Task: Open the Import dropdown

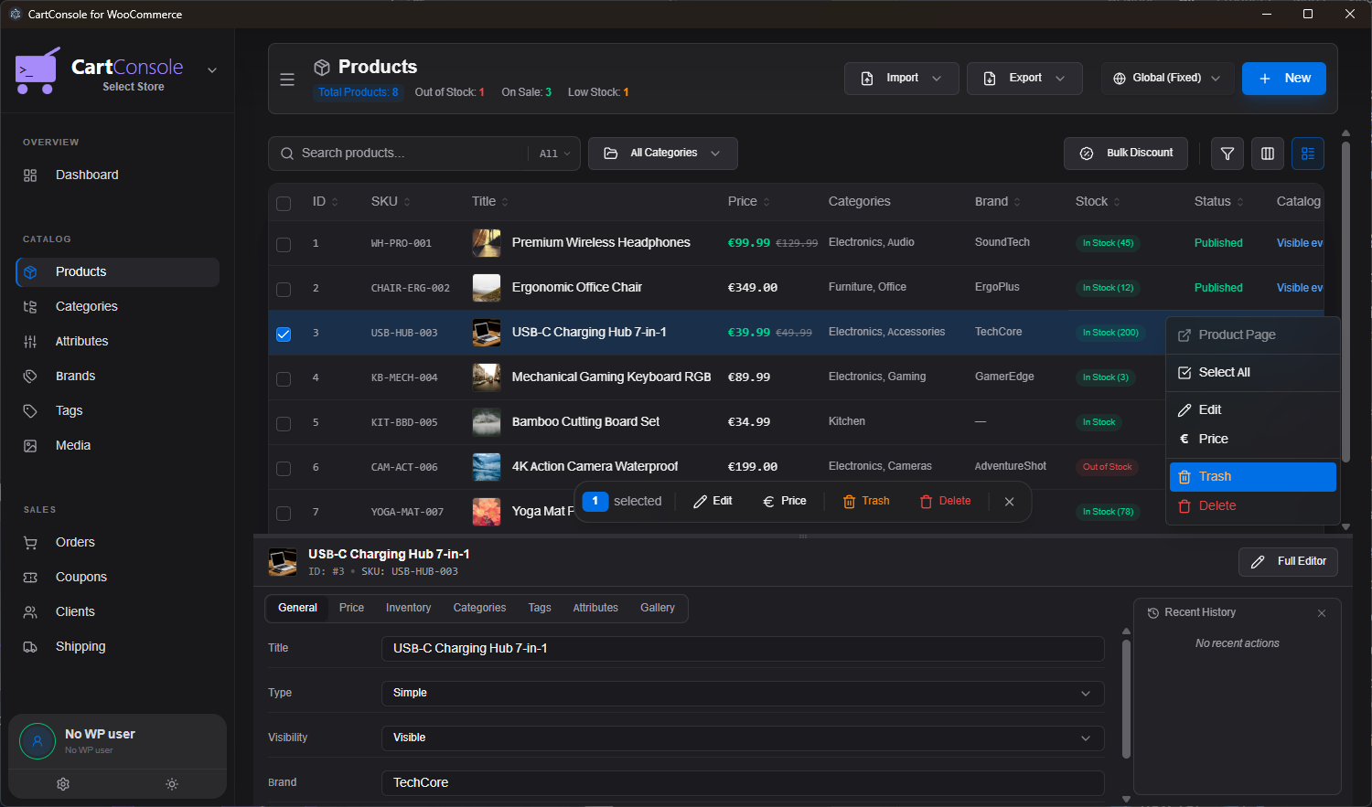Action: coord(901,79)
